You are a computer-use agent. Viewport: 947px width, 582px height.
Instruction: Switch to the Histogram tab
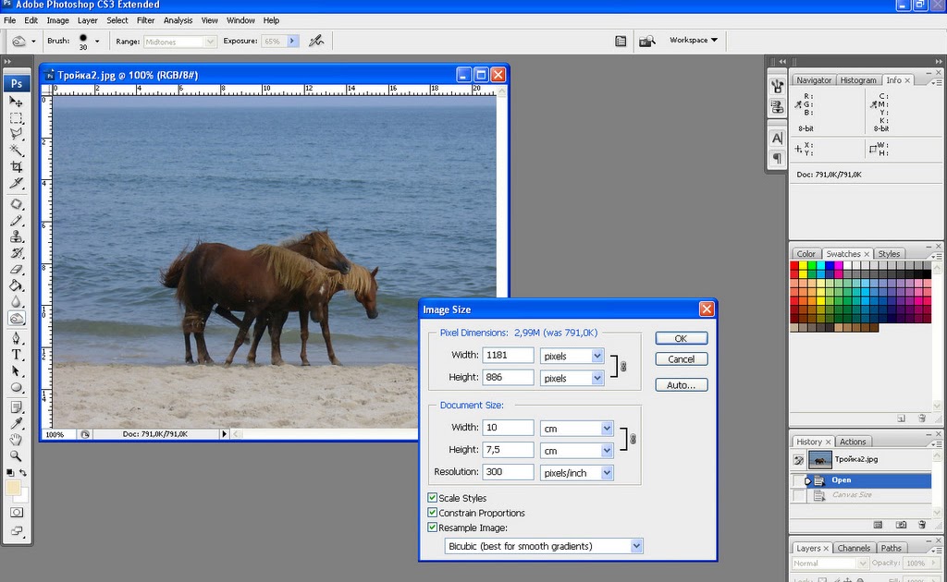pos(857,79)
